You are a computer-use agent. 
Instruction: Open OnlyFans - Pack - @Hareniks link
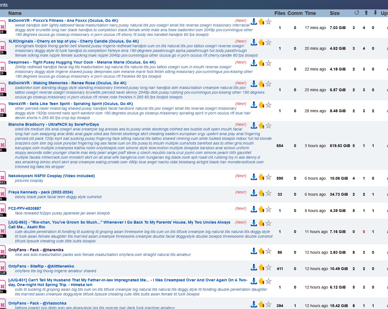(x=36, y=250)
